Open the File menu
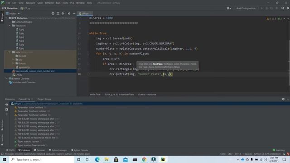The width and height of the screenshot is (290, 163). 8,3
